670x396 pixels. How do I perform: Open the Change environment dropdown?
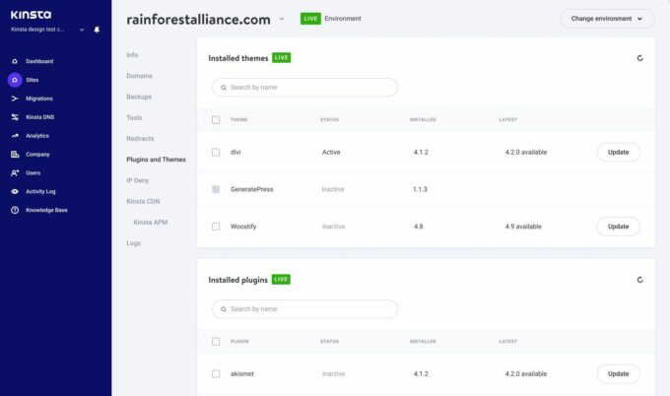607,19
